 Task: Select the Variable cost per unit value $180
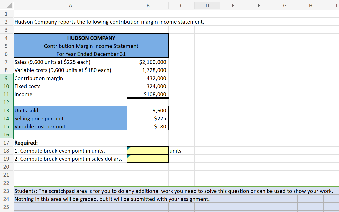point(148,126)
